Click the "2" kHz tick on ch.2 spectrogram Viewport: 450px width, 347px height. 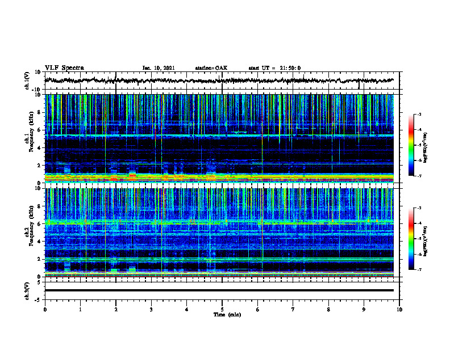click(x=40, y=259)
